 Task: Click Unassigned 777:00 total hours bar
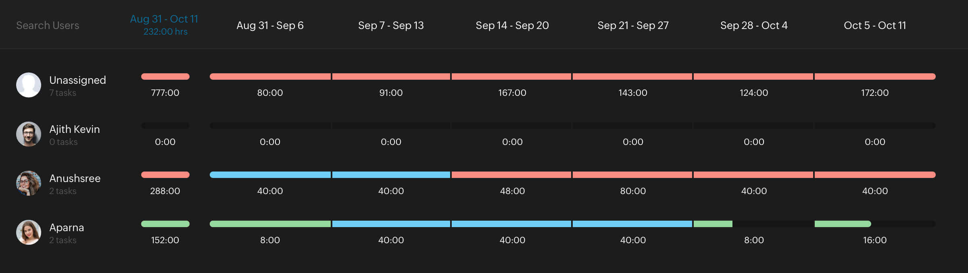pos(165,77)
